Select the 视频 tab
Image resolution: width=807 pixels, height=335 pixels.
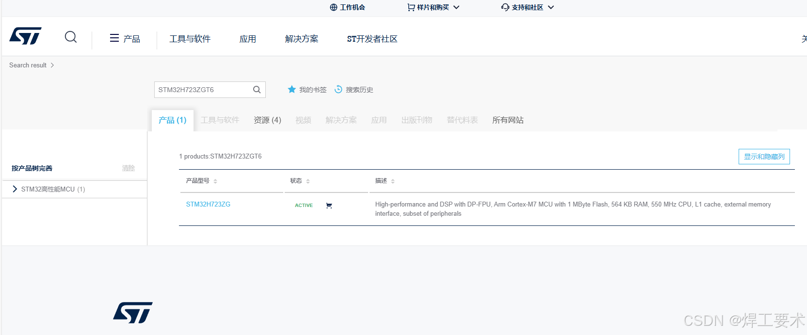coord(303,120)
